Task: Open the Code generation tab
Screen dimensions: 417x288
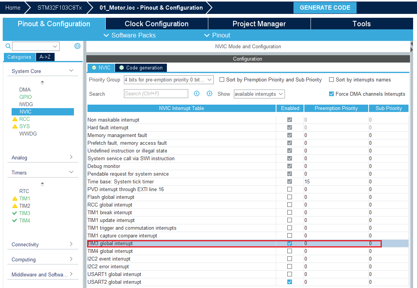Action: 141,68
